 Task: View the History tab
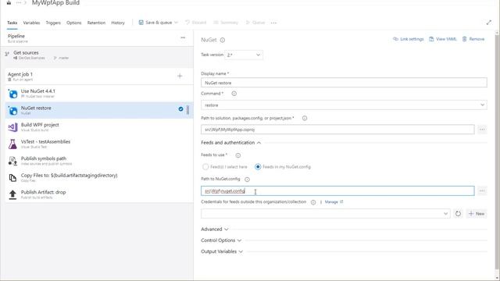[x=118, y=23]
